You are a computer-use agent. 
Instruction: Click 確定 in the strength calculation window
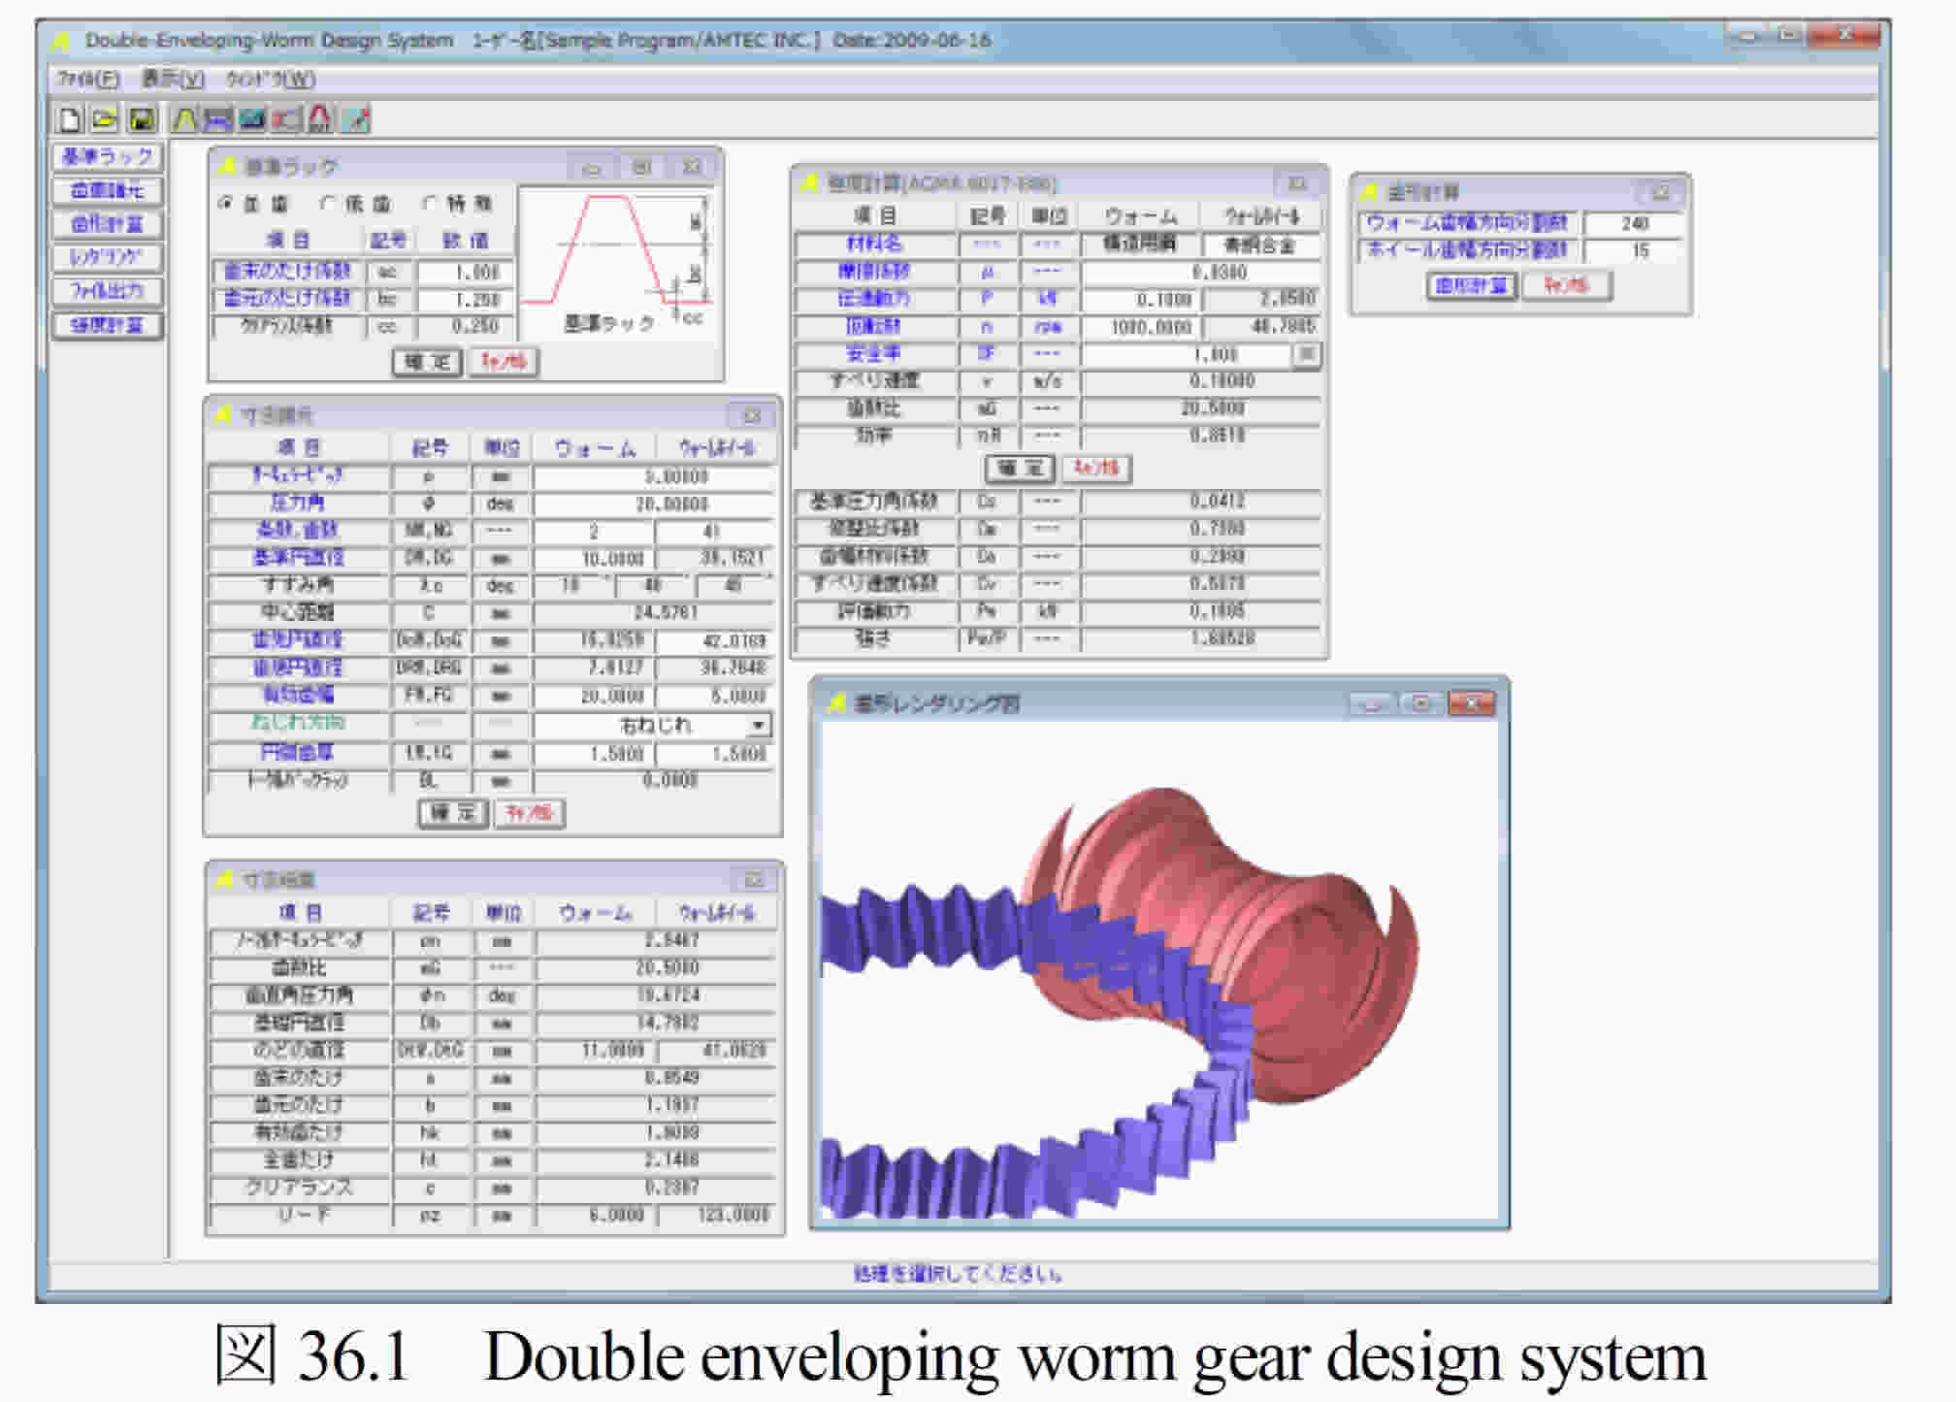[x=1020, y=469]
